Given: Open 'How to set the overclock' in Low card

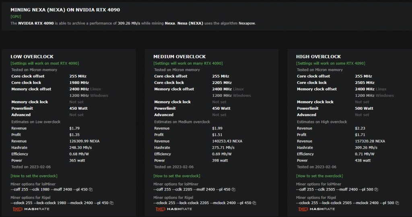Looking at the screenshot, I should pyautogui.click(x=34, y=176).
